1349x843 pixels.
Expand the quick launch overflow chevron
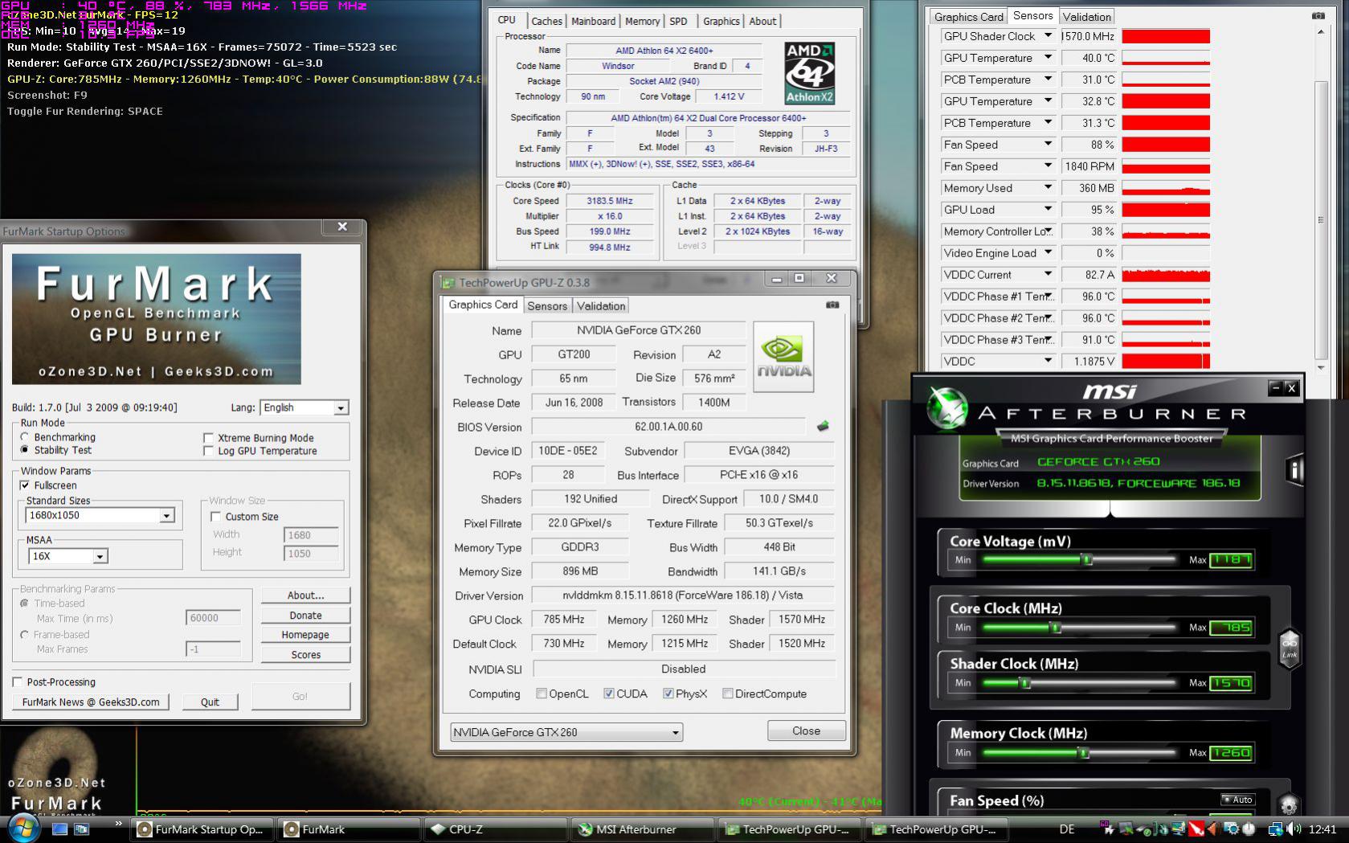pos(118,823)
